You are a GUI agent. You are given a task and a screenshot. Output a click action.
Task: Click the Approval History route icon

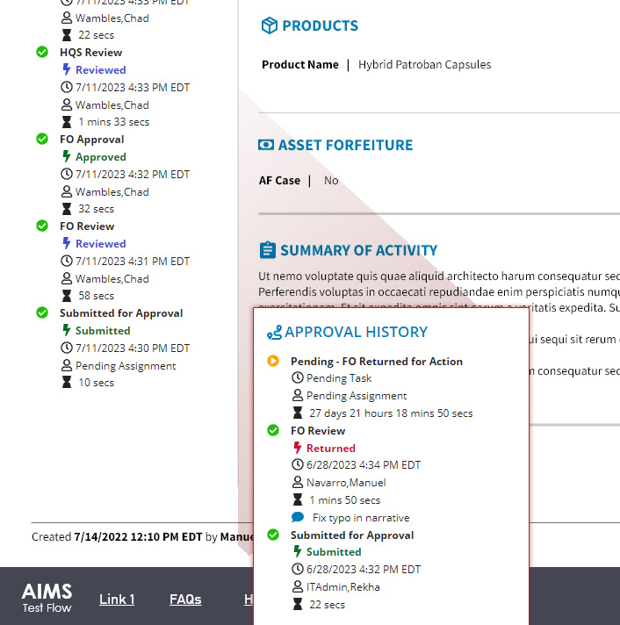pyautogui.click(x=274, y=333)
